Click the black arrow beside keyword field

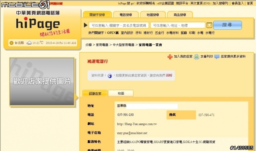click(86, 25)
